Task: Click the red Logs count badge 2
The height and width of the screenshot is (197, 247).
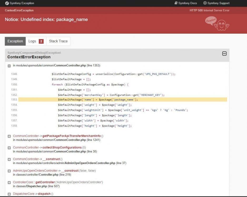Action: click(41, 41)
